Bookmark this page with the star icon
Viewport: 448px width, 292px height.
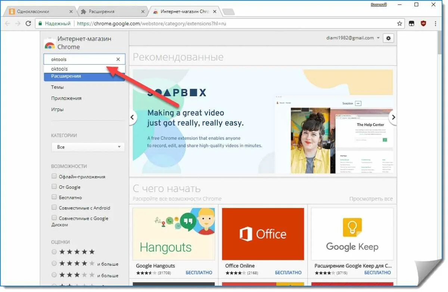tap(399, 23)
